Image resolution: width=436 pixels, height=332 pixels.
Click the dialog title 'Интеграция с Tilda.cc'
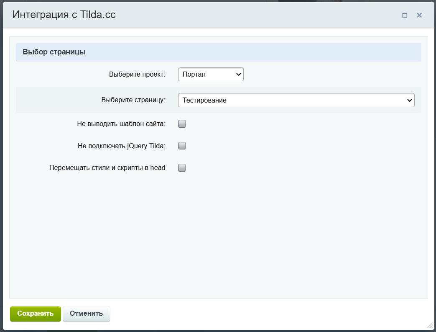coord(64,15)
